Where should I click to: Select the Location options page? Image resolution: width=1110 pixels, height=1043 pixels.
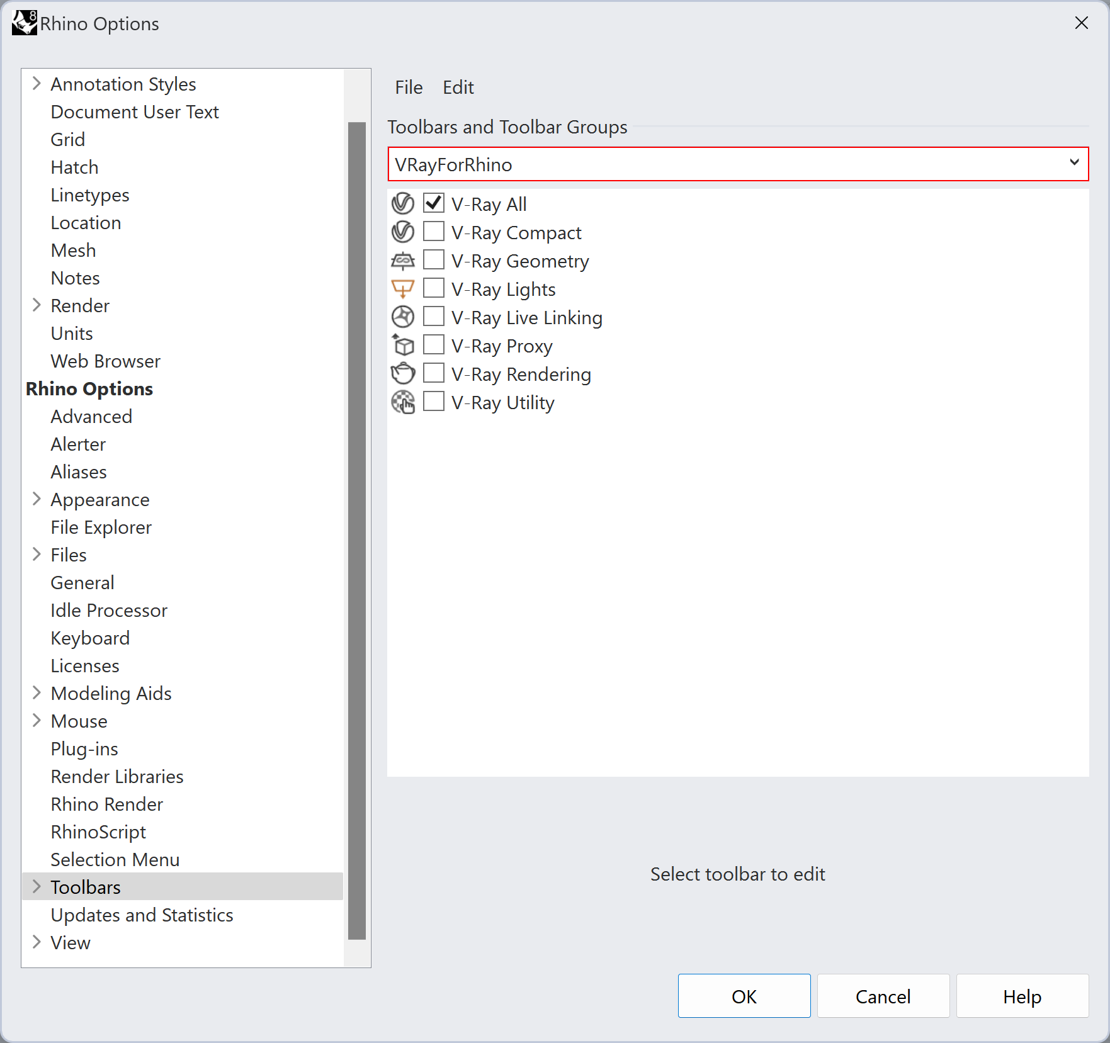tap(86, 223)
